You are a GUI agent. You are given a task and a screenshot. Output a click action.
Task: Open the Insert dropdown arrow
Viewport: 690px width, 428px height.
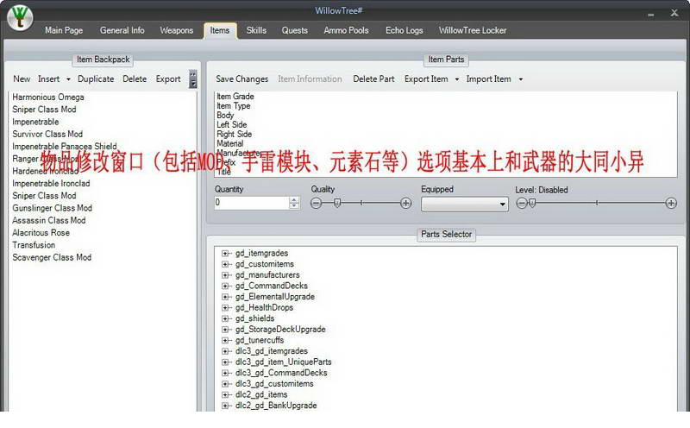tap(68, 79)
